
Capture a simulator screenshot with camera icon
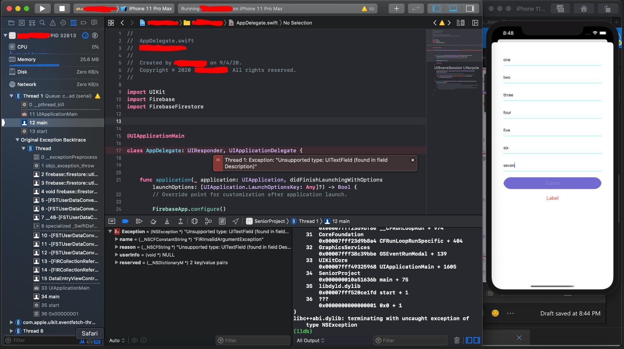(560, 8)
